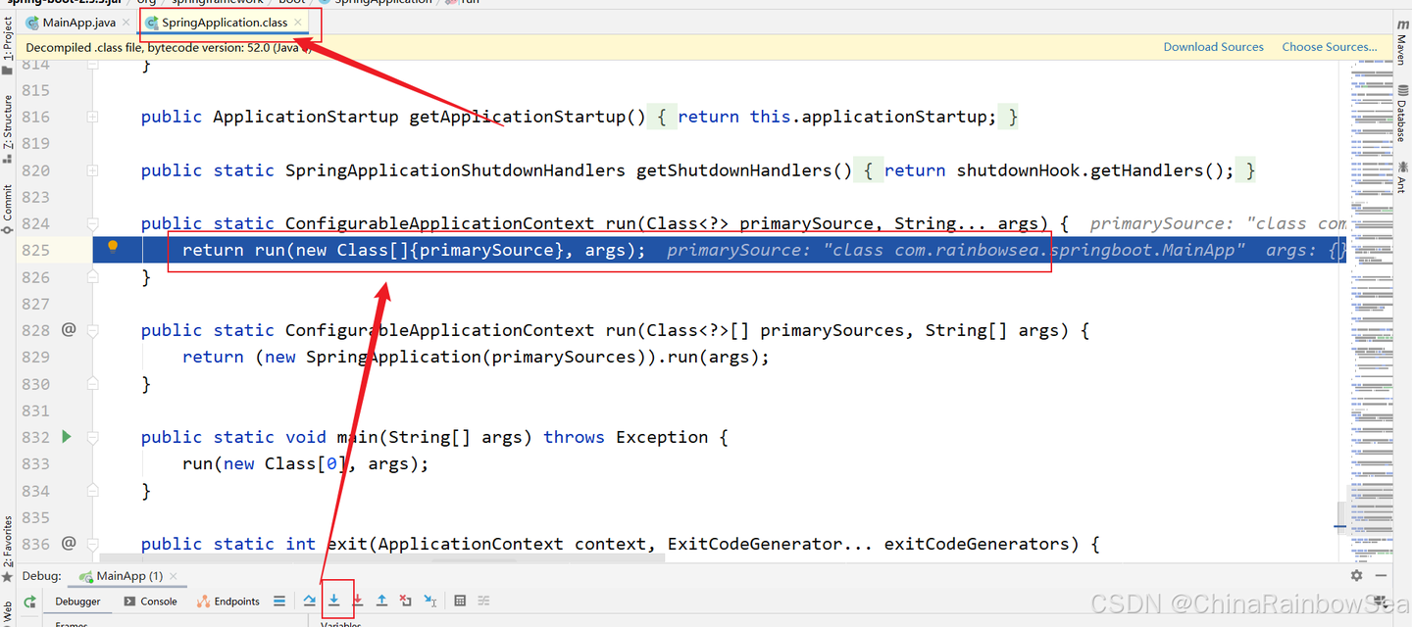1412x627 pixels.
Task: Open the Debug panel settings gear
Action: pos(1357,576)
